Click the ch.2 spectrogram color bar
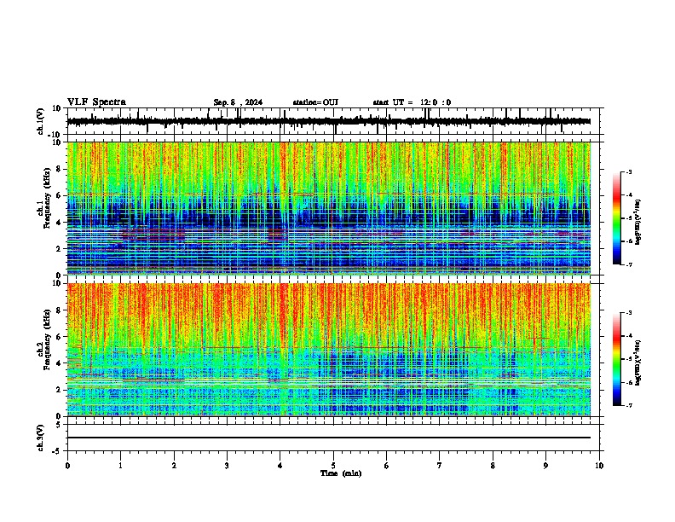 click(x=617, y=359)
